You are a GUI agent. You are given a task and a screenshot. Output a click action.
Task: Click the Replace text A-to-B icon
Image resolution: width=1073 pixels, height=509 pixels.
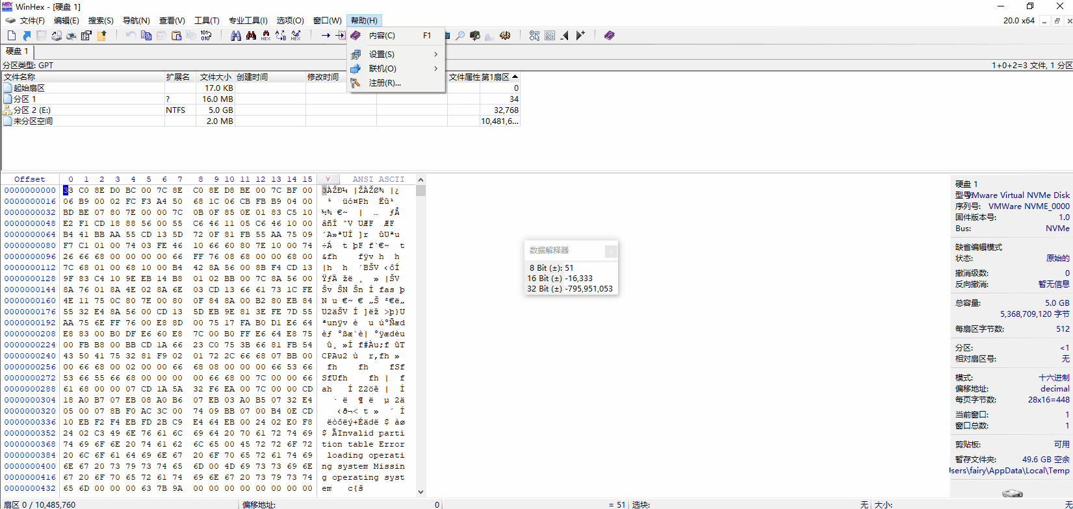281,36
